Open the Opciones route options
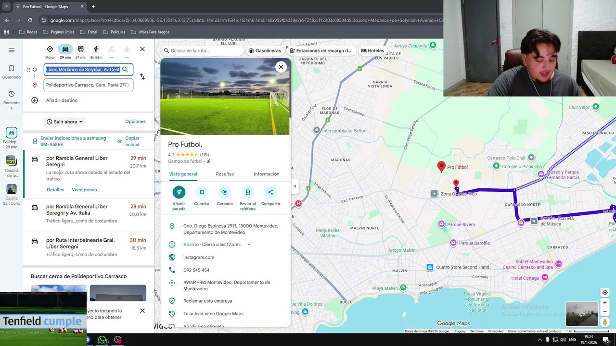Image resolution: width=616 pixels, height=346 pixels. pyautogui.click(x=135, y=122)
